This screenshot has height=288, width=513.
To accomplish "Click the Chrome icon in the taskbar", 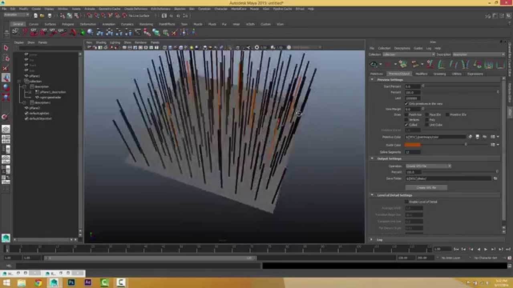I will tap(38, 283).
